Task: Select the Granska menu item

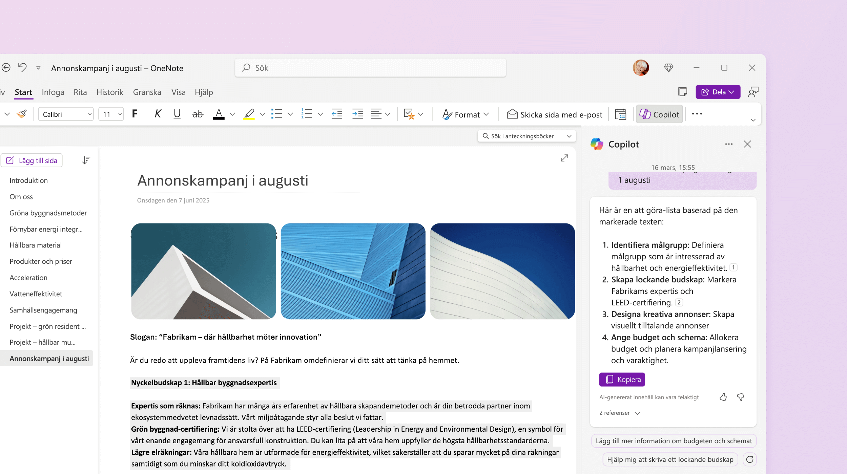Action: [147, 92]
